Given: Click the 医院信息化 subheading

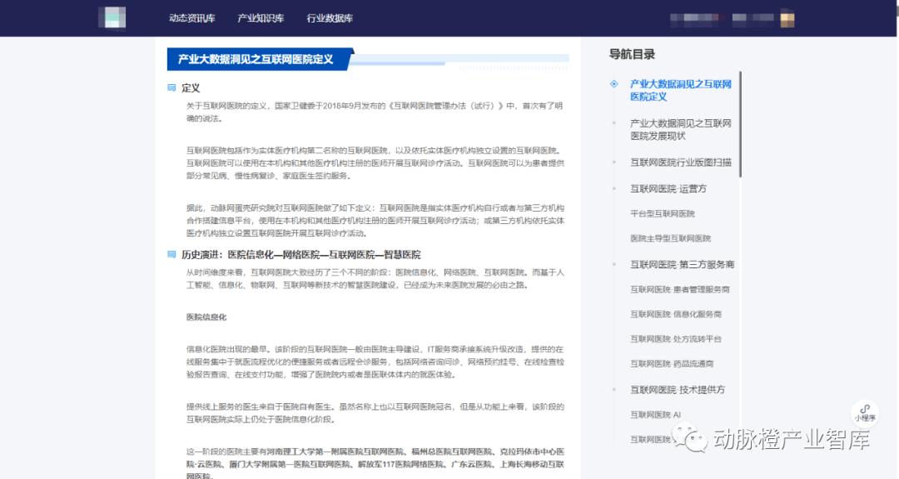Looking at the screenshot, I should click(x=206, y=317).
